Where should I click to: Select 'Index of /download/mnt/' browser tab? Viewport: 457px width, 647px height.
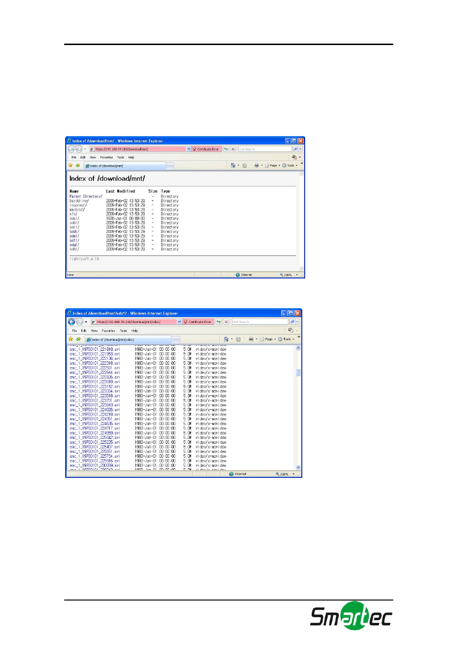125,166
